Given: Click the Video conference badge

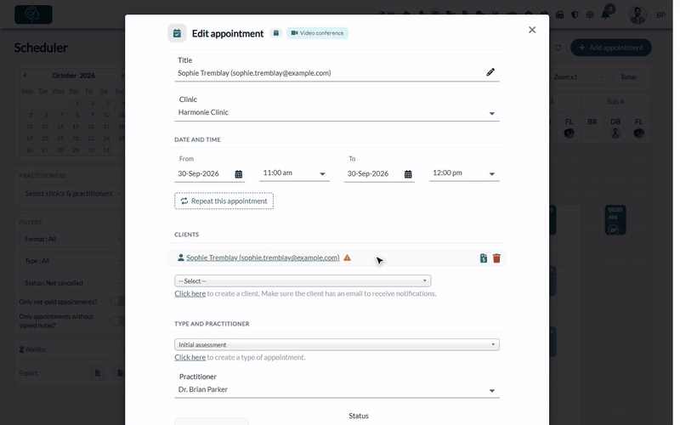Looking at the screenshot, I should pos(317,33).
